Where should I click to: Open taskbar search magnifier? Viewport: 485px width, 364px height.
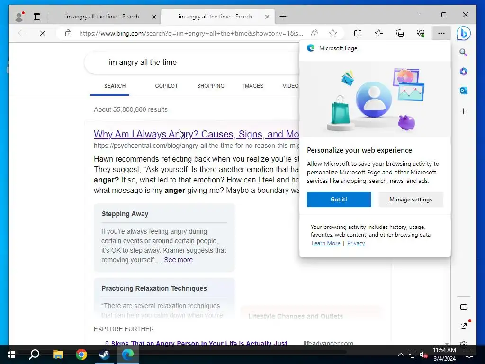[34, 355]
